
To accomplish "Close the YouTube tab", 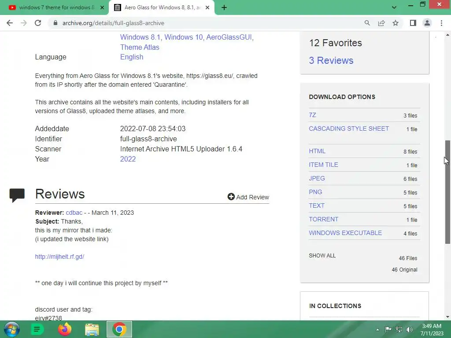I will (102, 7).
